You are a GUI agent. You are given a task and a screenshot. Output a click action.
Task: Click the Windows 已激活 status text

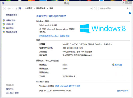(x=47, y=86)
